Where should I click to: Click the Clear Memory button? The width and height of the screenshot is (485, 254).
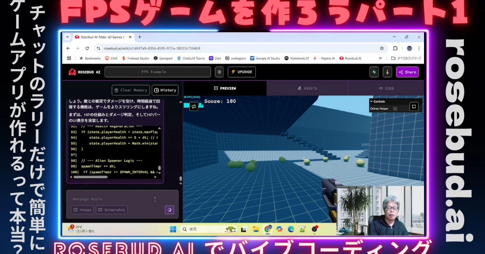tap(131, 90)
